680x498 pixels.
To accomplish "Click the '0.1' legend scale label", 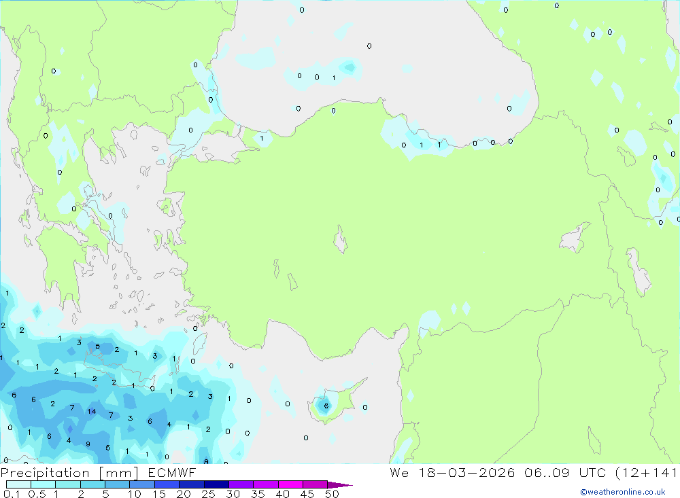I will [x=12, y=494].
